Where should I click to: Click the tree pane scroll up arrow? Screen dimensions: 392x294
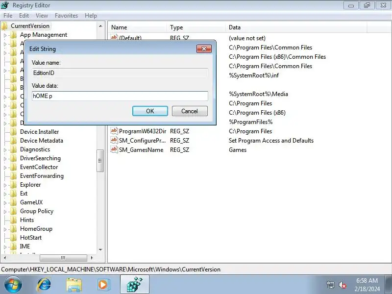pyautogui.click(x=100, y=26)
